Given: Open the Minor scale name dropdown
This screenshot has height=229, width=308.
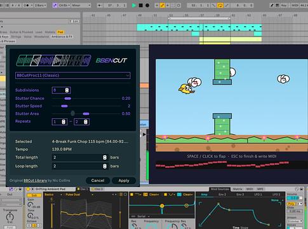Looking at the screenshot, I should coord(81,5).
